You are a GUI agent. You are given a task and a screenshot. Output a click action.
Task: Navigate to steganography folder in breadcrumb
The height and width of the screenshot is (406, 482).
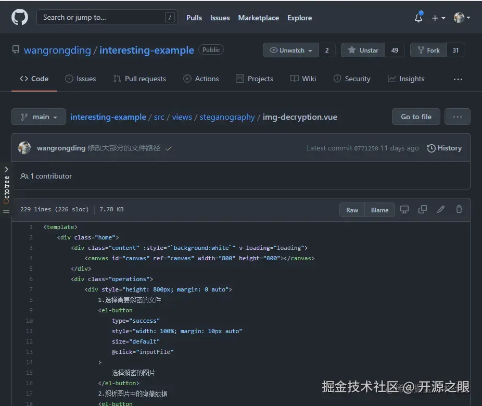[x=227, y=117]
